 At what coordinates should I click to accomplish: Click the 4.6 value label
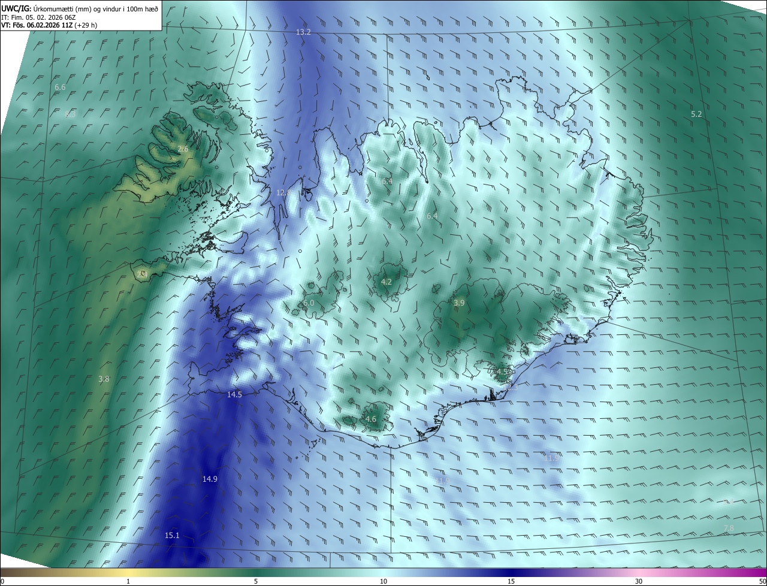[371, 419]
